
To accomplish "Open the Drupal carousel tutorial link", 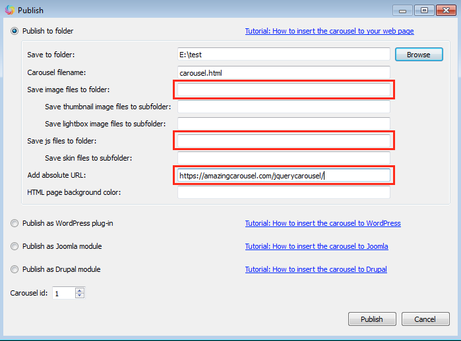I will coord(316,269).
